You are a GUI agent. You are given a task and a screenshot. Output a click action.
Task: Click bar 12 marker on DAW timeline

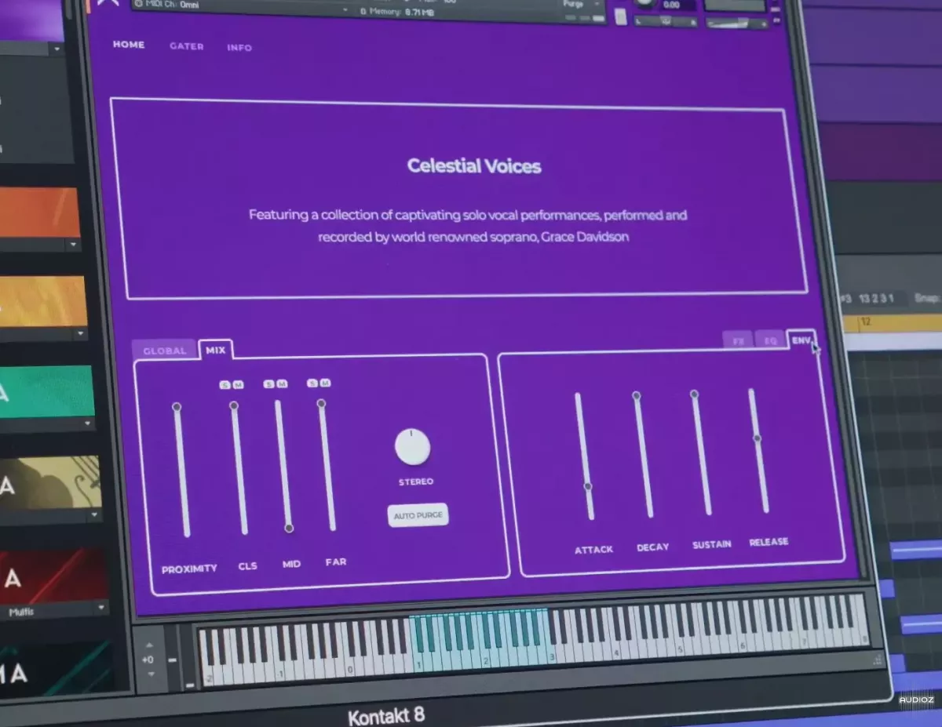[x=866, y=322]
